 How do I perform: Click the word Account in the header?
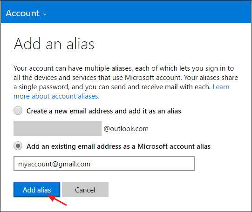click(x=23, y=13)
